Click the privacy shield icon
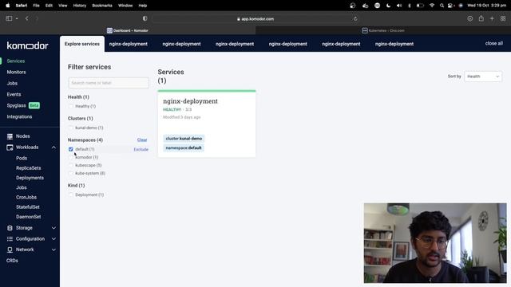Viewport: 511px width, 287px height. (x=145, y=18)
